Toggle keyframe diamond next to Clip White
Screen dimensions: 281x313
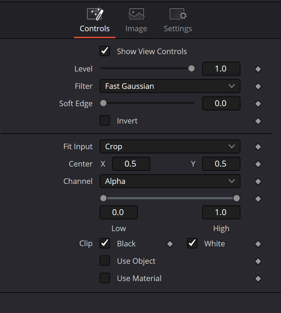point(258,244)
